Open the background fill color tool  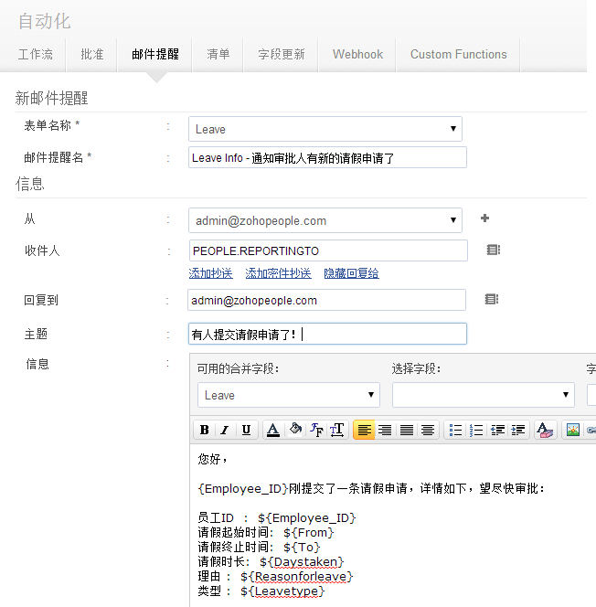294,431
